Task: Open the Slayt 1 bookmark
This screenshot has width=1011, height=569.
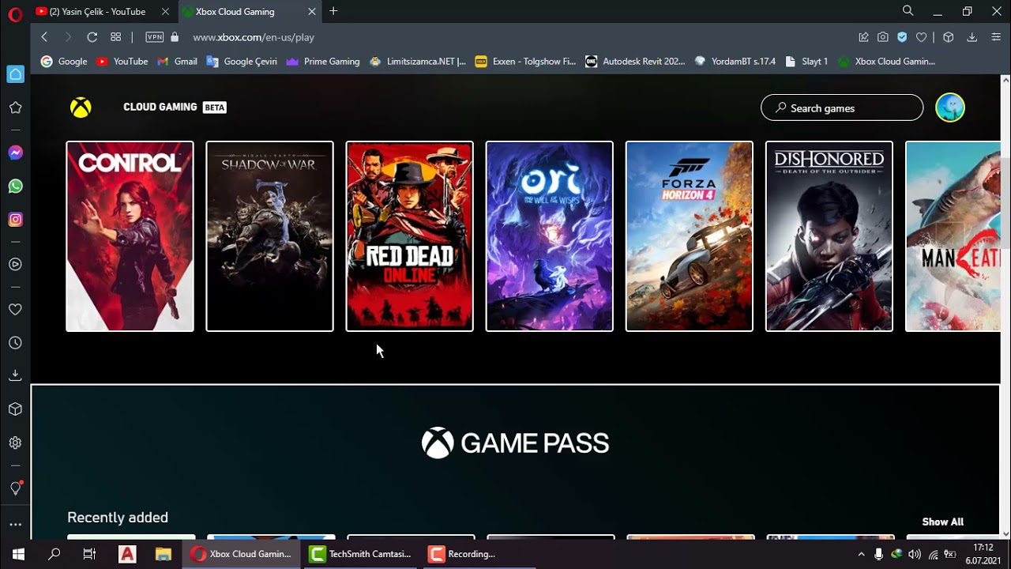Action: coord(806,61)
